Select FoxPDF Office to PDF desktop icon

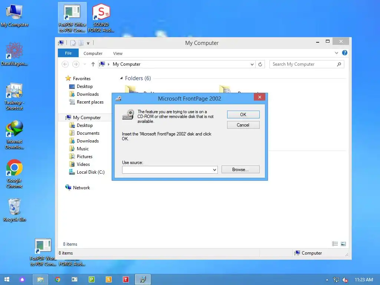click(x=72, y=18)
